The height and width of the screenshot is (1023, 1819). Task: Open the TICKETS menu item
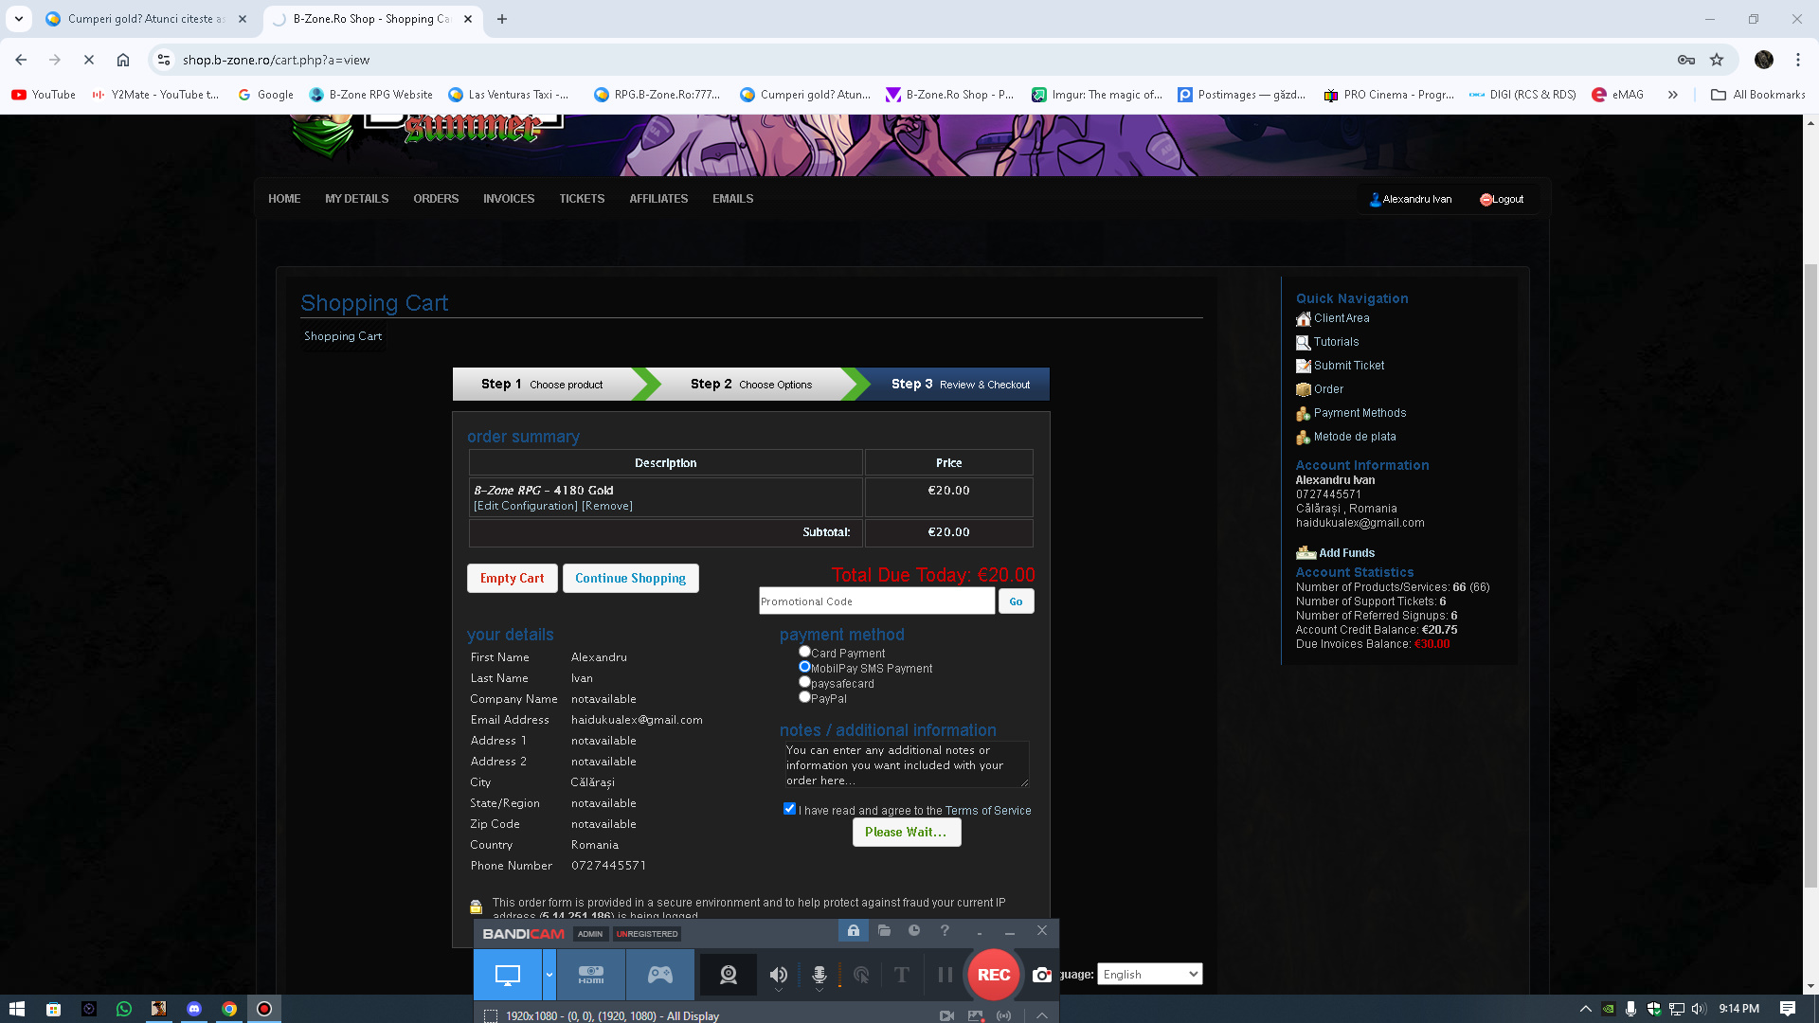click(x=582, y=199)
